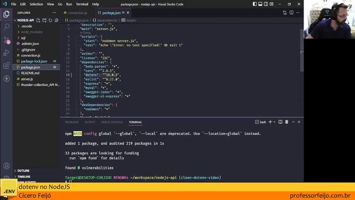Add a new terminal with plus icon
Screen dimensions: 355x200
coord(270,122)
